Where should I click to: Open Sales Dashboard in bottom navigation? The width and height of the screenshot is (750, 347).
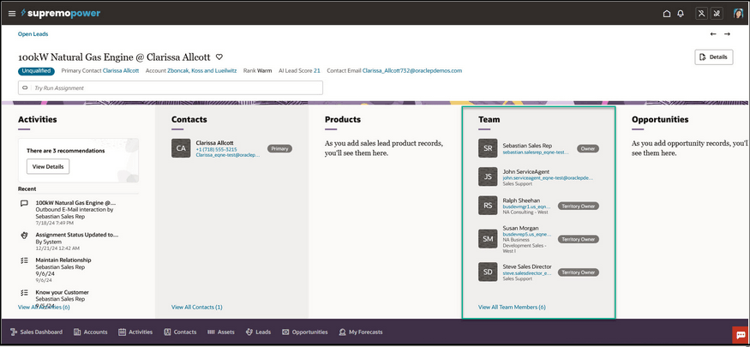pos(36,332)
